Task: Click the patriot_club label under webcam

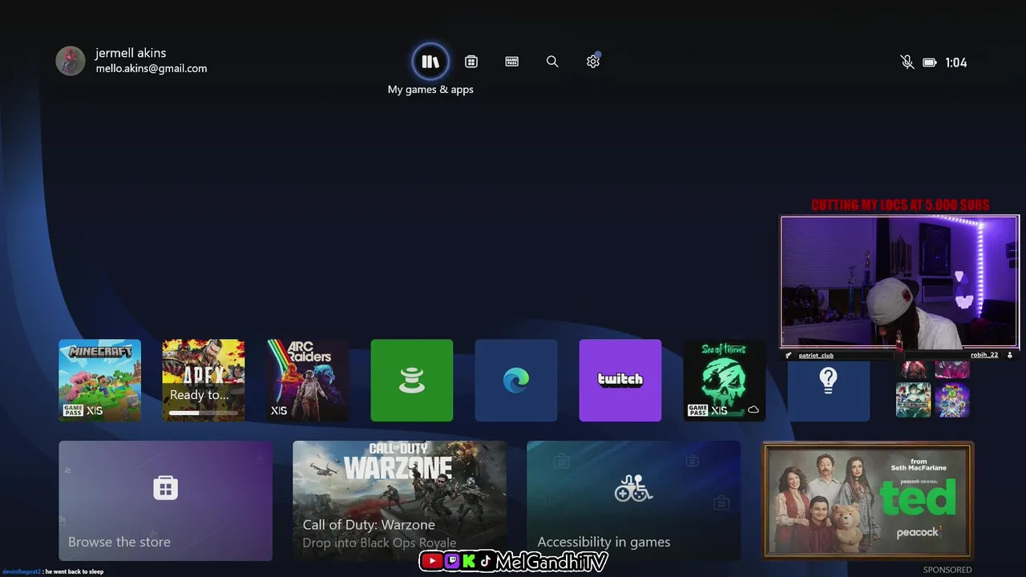Action: [815, 355]
